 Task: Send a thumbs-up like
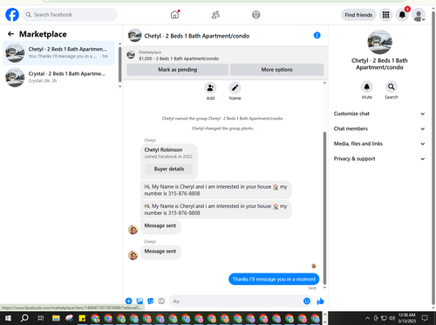(x=320, y=301)
